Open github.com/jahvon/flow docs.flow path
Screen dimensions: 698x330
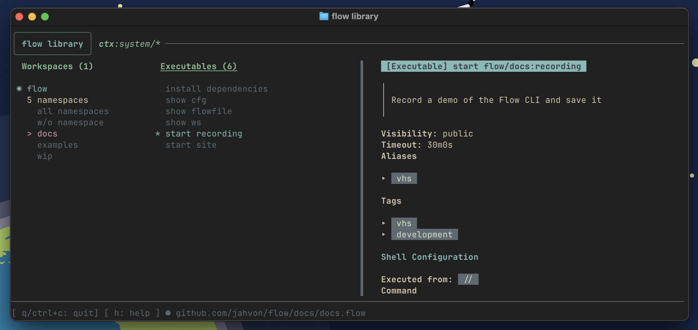(x=270, y=313)
